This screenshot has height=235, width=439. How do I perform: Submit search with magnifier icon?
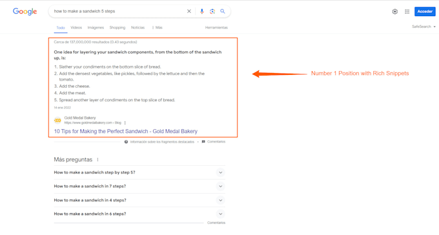tap(223, 11)
